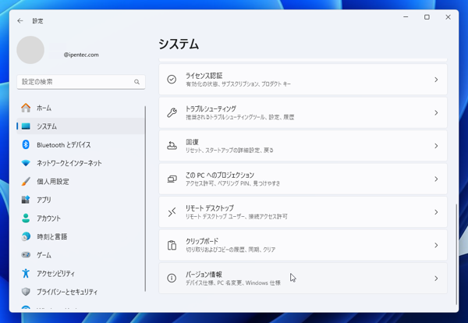This screenshot has width=468, height=323.
Task: Open トラブルシューティング title text
Action: pyautogui.click(x=211, y=108)
